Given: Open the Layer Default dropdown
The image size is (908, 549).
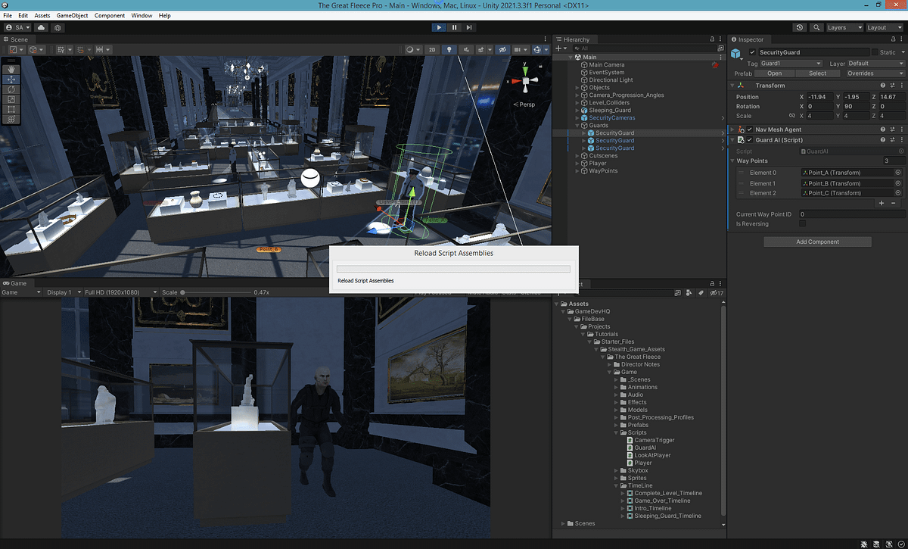Looking at the screenshot, I should coord(878,63).
